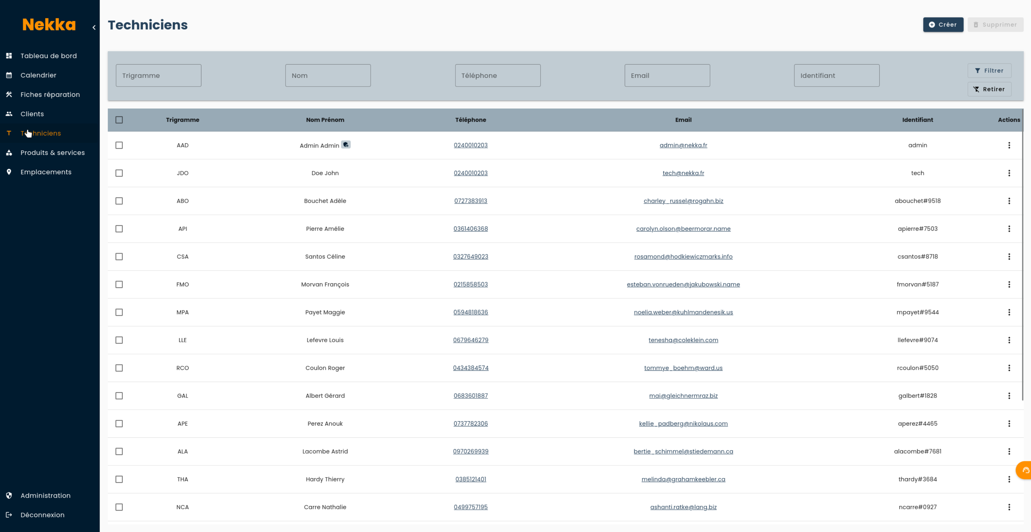Click the Supprimer button

(x=995, y=24)
